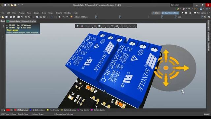Open the View menu
The height and width of the screenshot is (119, 211).
click(x=14, y=13)
